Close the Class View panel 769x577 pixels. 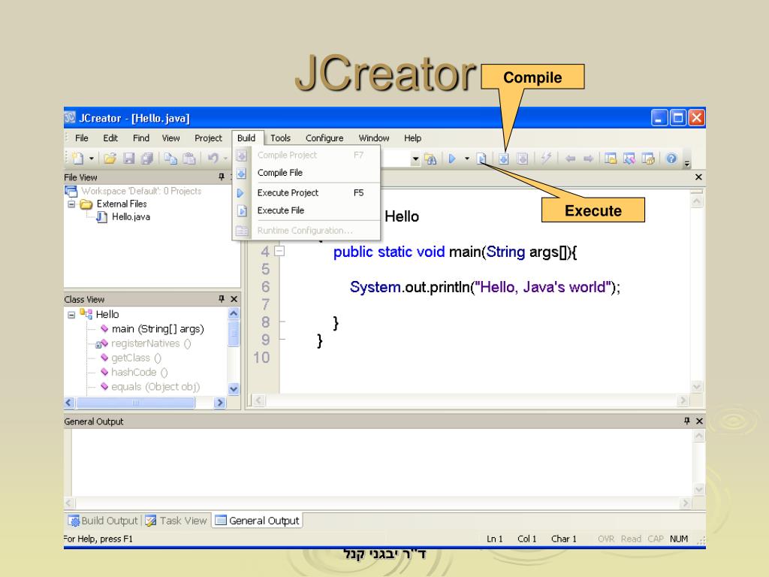[x=234, y=299]
